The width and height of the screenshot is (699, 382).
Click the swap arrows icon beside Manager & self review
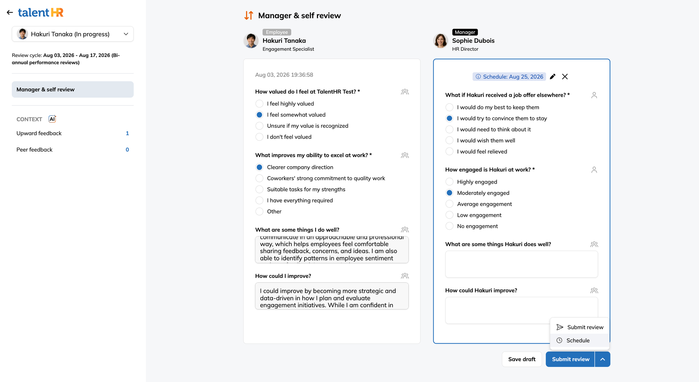249,15
